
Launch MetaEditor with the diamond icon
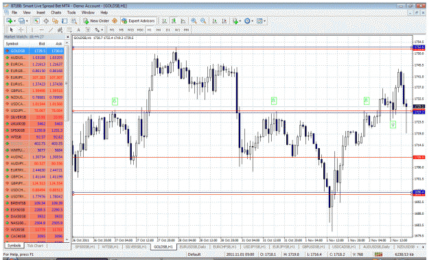point(115,21)
